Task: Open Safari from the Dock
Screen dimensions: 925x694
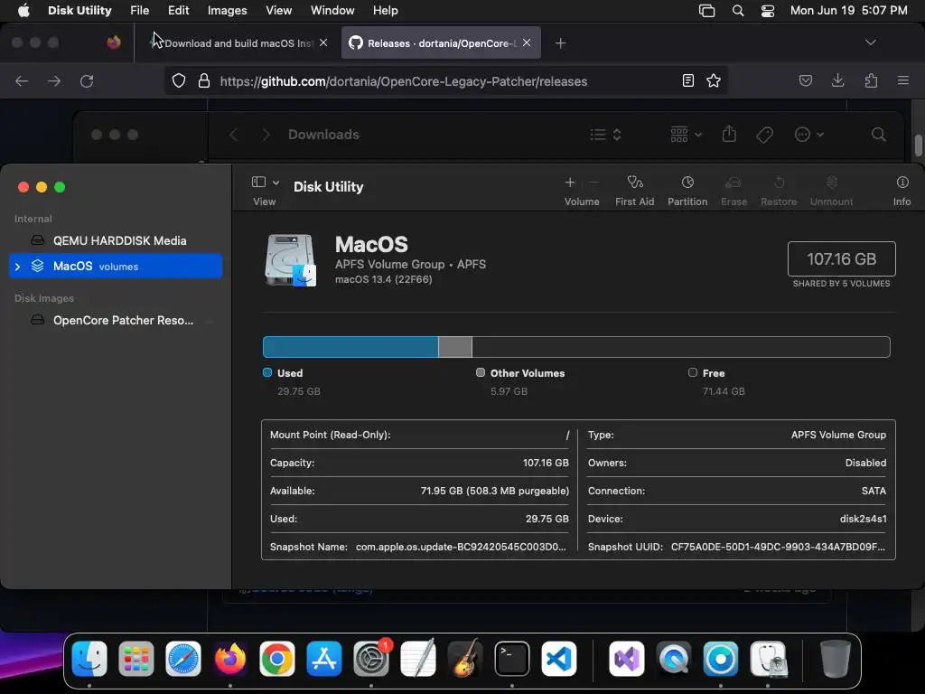Action: coord(182,659)
